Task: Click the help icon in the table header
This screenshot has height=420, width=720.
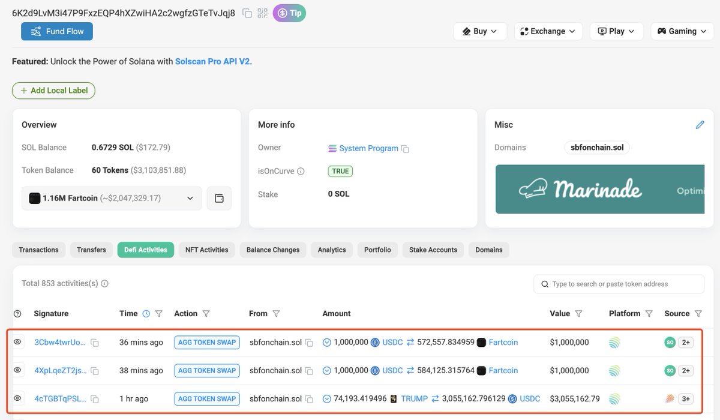Action: (x=17, y=314)
